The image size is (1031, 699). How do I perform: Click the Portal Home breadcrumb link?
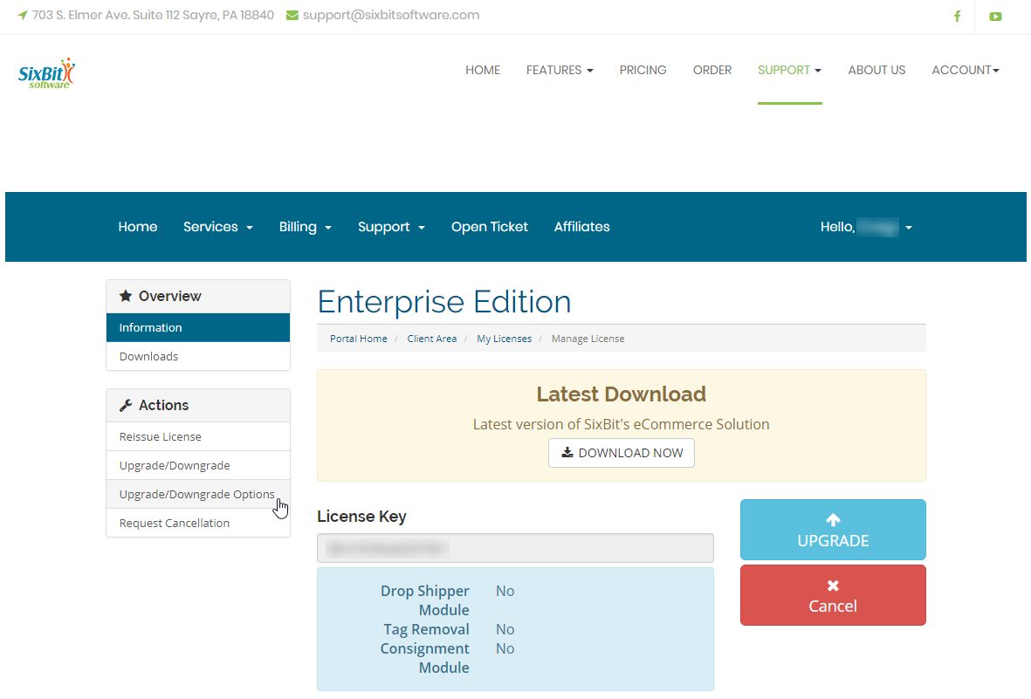(x=358, y=339)
